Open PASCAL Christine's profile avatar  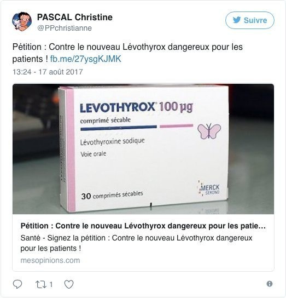click(x=22, y=21)
